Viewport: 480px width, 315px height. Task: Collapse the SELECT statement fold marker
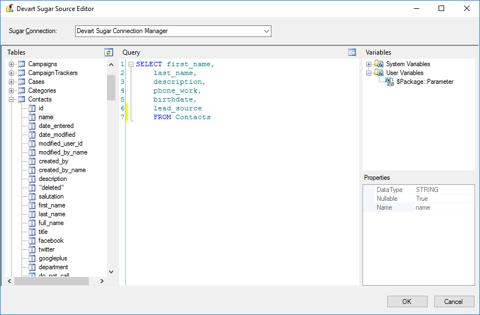(x=131, y=65)
